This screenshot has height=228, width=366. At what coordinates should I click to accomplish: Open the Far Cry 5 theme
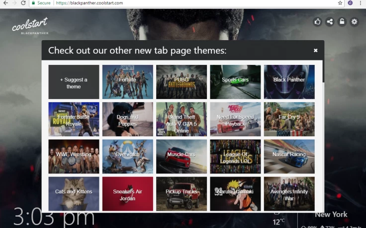pyautogui.click(x=289, y=119)
